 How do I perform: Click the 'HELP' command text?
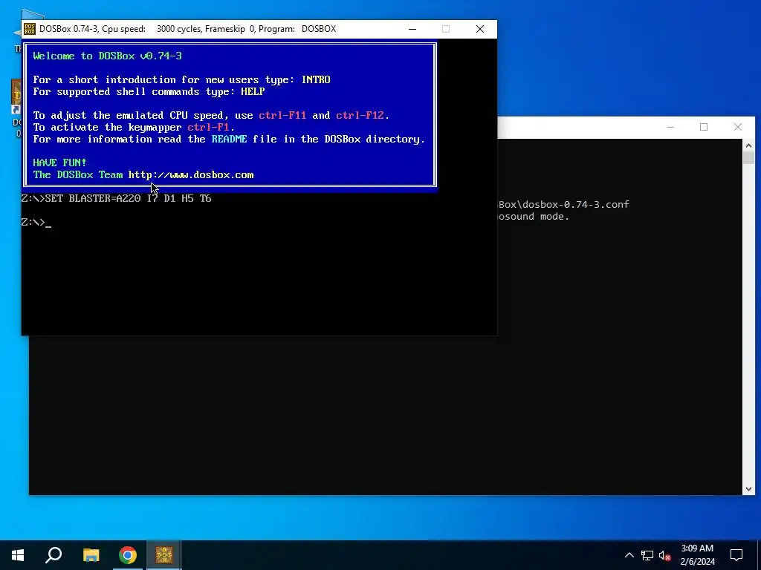pyautogui.click(x=253, y=91)
